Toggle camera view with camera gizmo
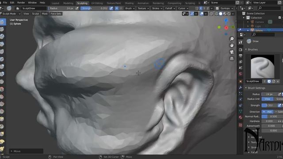 tap(232, 52)
